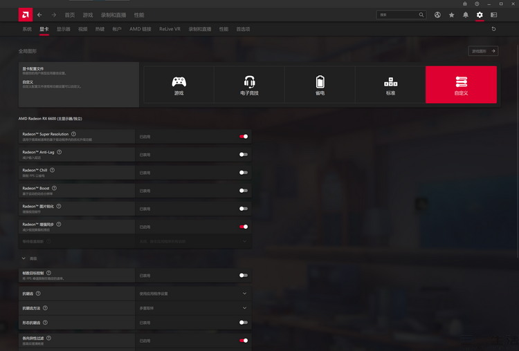Viewport: 519px width, 351px height.
Task: Open help icon next to 抗锯齿方法
Action: pos(45,307)
